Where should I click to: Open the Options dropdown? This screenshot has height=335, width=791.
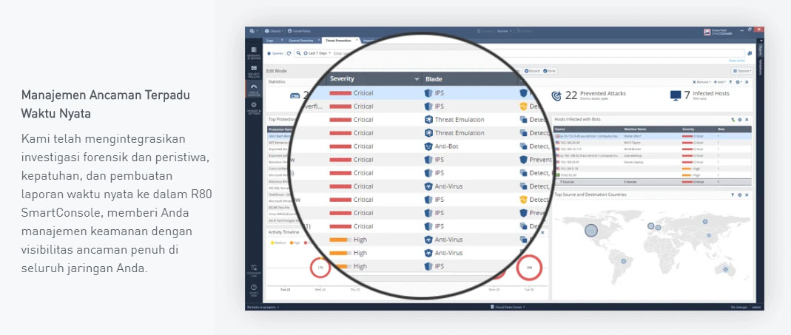[741, 71]
